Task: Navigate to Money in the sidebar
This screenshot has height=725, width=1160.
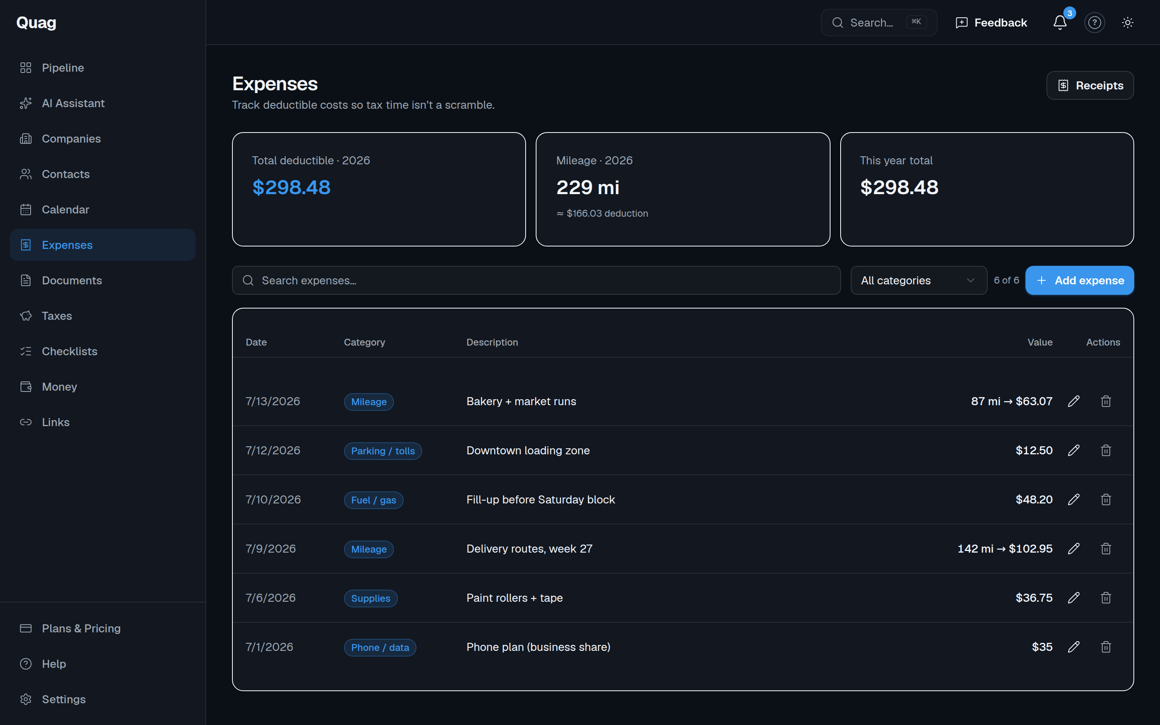Action: (103, 387)
